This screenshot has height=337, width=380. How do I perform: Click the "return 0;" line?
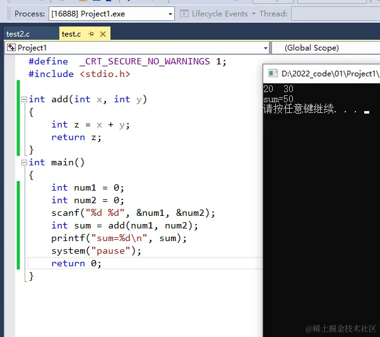click(x=76, y=263)
